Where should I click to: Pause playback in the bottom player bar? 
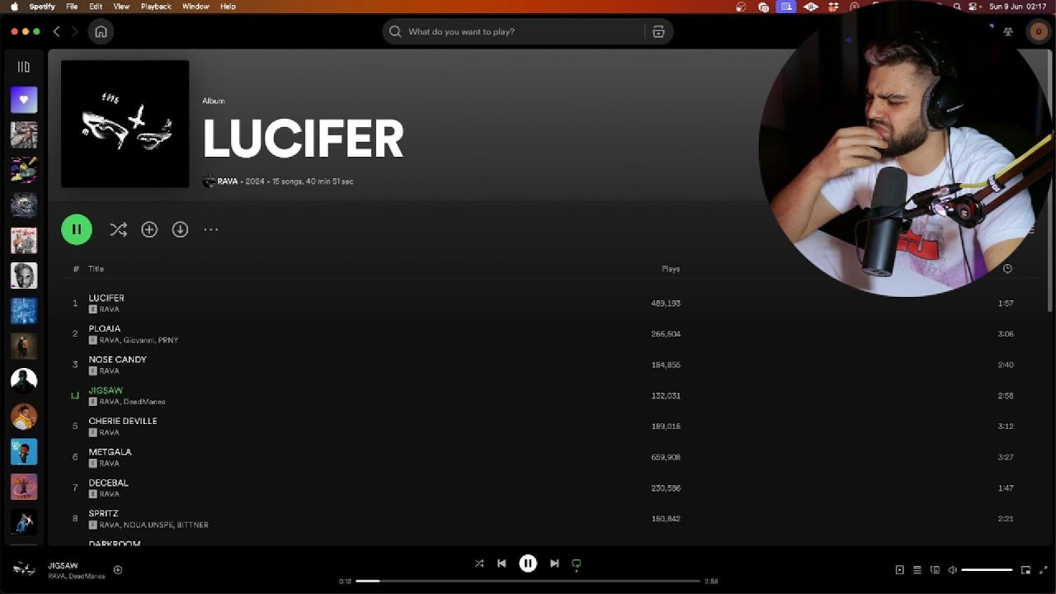pyautogui.click(x=528, y=563)
